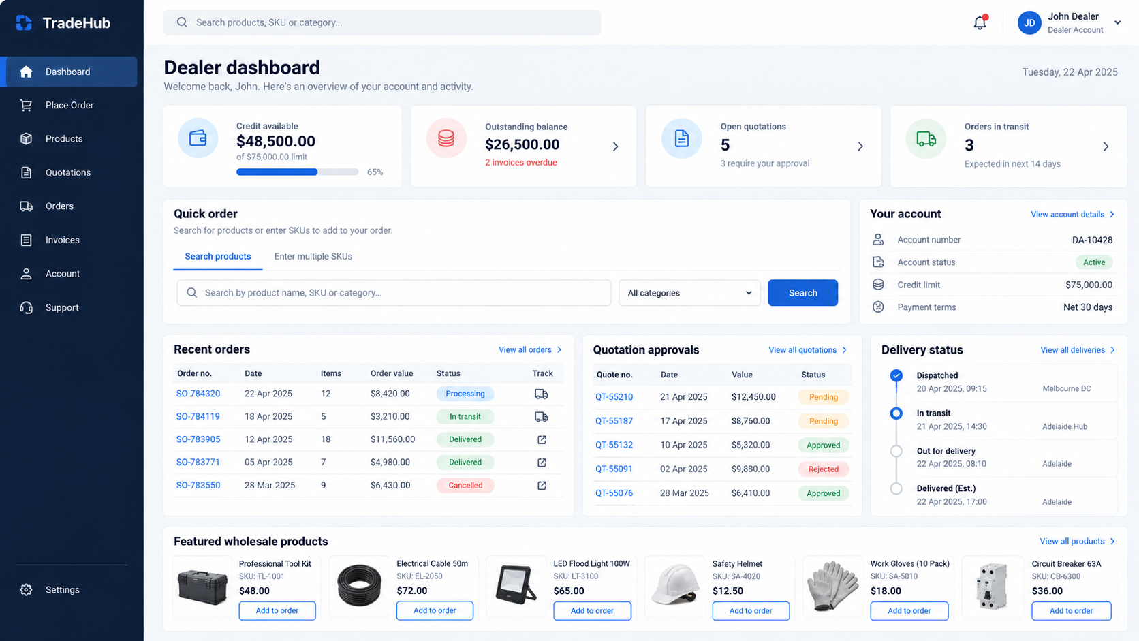The height and width of the screenshot is (641, 1139).
Task: Click the Products box icon in sidebar
Action: pos(26,138)
